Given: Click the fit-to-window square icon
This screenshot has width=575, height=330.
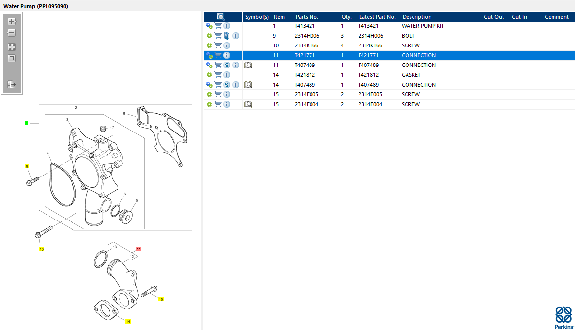Looking at the screenshot, I should [12, 58].
